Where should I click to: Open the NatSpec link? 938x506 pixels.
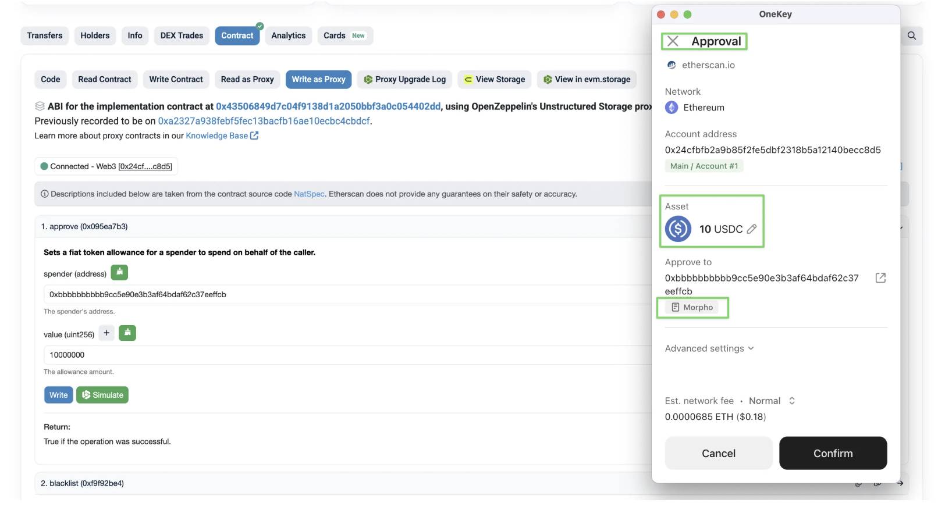(309, 194)
